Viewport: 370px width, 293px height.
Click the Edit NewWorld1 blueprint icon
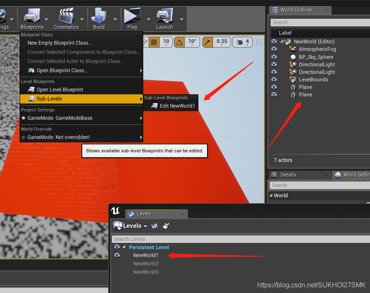point(155,106)
